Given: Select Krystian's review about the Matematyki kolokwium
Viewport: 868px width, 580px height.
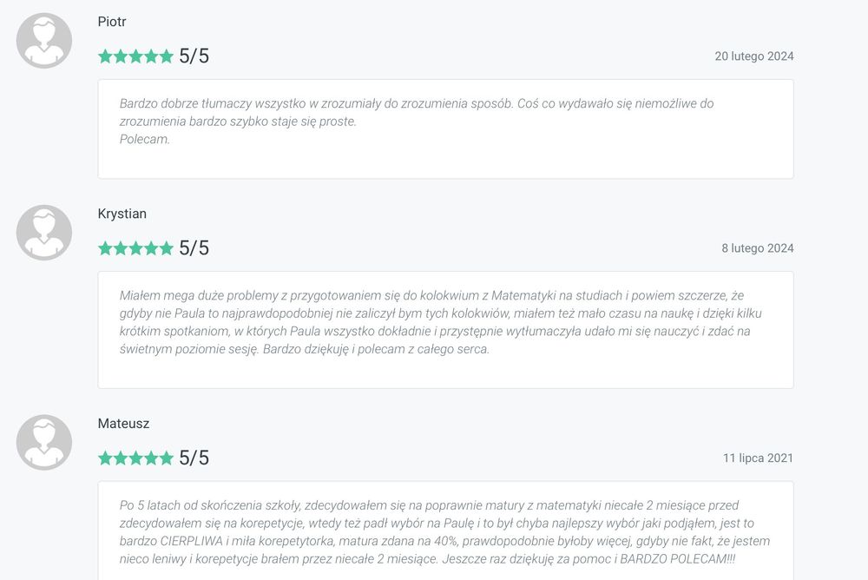Looking at the screenshot, I should [445, 329].
